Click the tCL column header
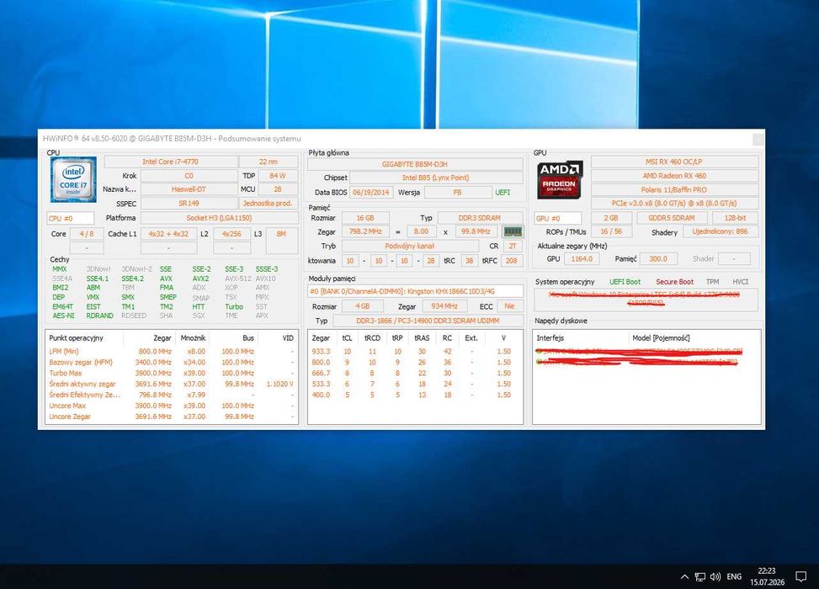The image size is (819, 589). click(348, 338)
